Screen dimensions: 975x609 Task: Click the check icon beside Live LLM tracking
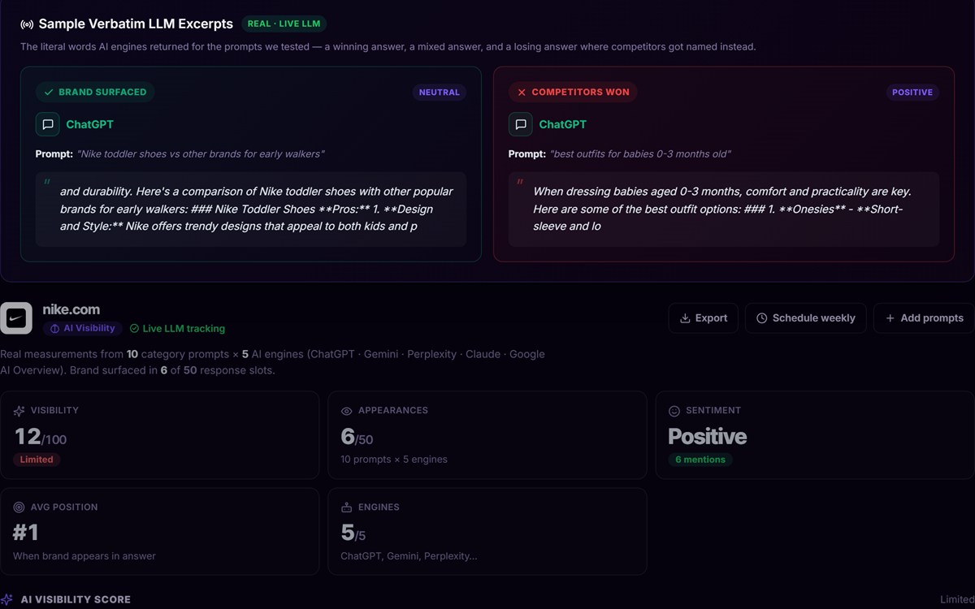(x=134, y=329)
